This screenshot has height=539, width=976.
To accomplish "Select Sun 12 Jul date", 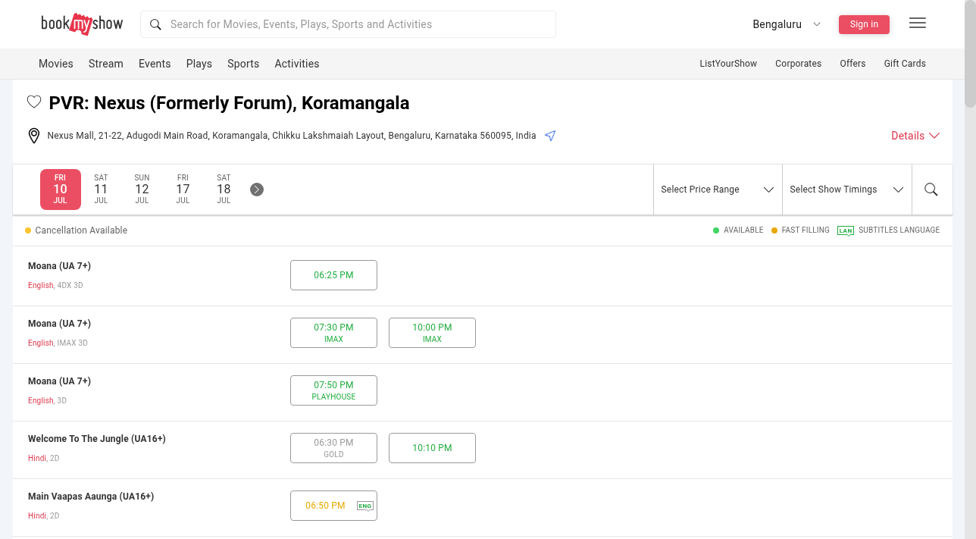I will tap(142, 190).
